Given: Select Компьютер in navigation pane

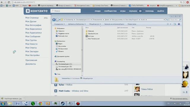Looking at the screenshot, I should tap(61, 62).
